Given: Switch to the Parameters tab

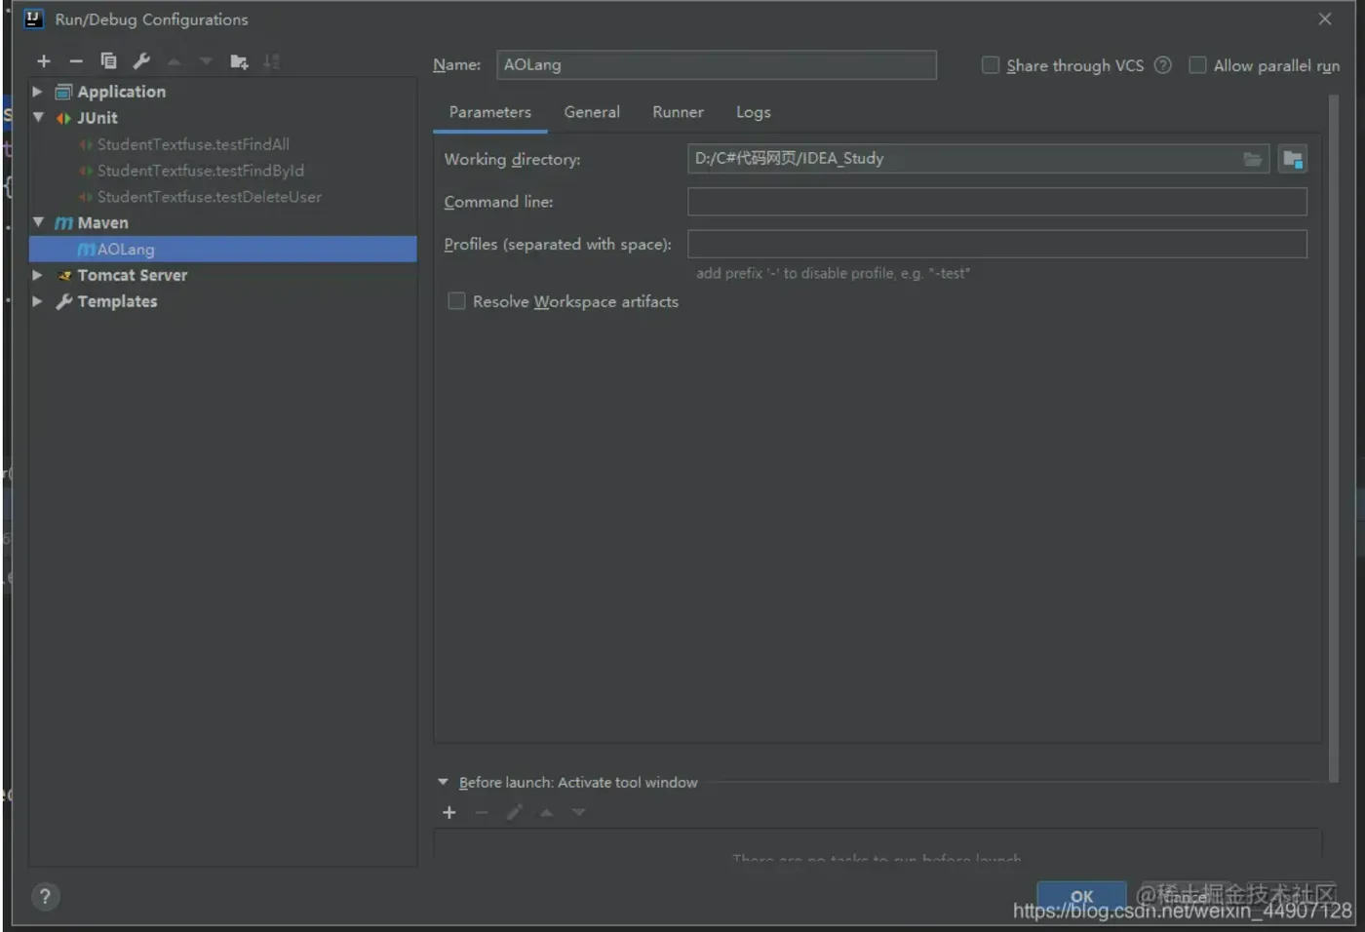Looking at the screenshot, I should [x=490, y=112].
